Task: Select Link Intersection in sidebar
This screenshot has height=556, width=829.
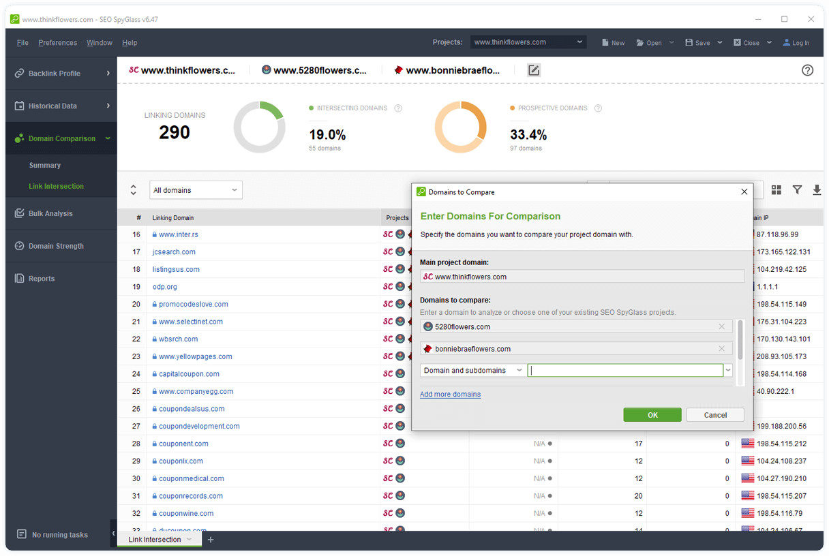Action: point(56,186)
